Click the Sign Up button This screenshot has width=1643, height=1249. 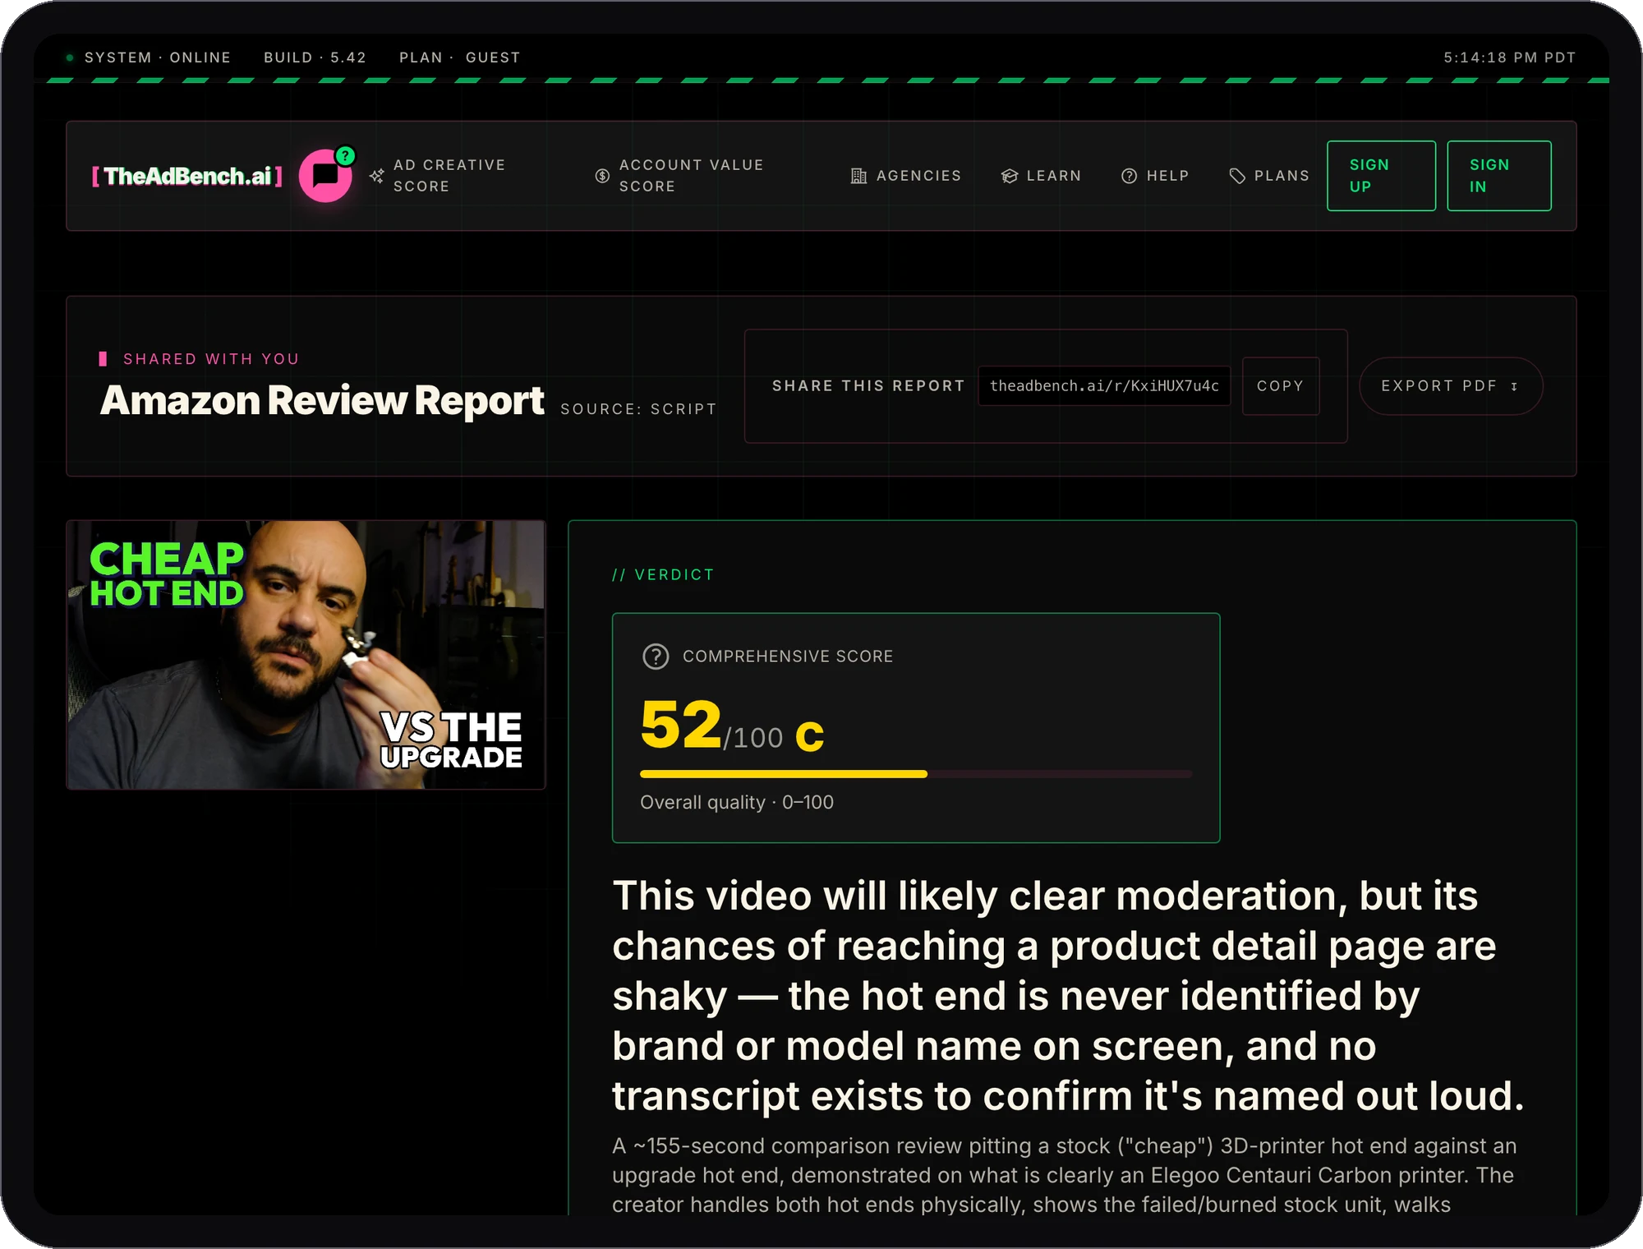tap(1381, 176)
